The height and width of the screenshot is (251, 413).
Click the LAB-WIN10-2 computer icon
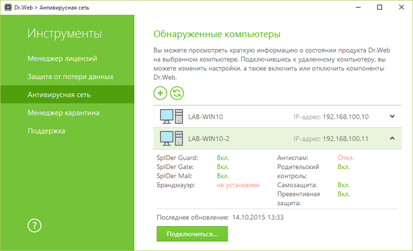(171, 139)
